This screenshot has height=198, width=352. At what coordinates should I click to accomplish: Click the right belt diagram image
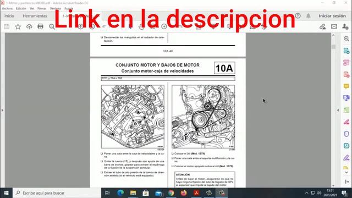pos(203,117)
